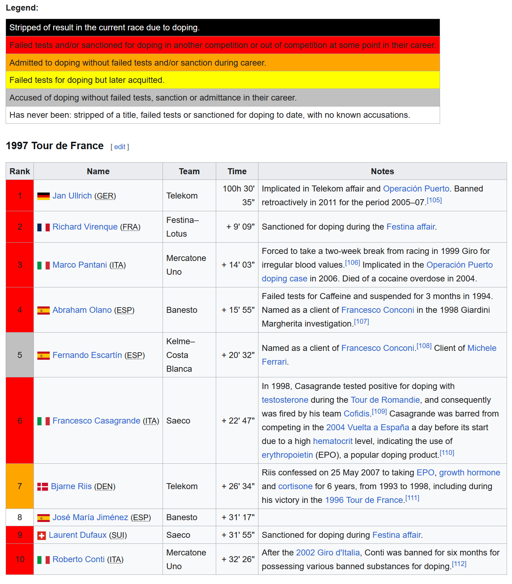This screenshot has width=512, height=584.
Task: Follow the Marco Pantani link
Action: (x=80, y=265)
